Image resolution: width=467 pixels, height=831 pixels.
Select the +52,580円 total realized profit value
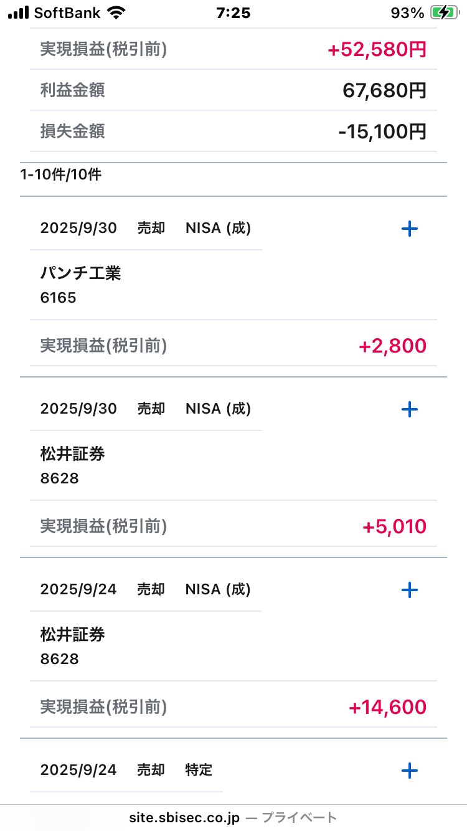click(377, 49)
